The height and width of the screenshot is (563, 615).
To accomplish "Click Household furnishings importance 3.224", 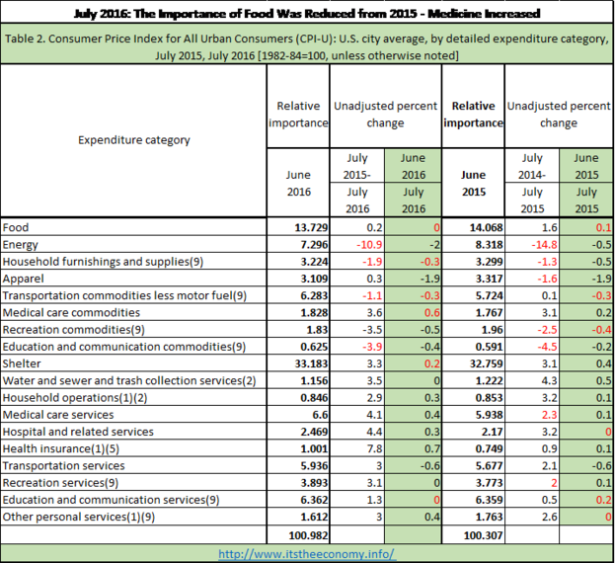I will point(314,262).
